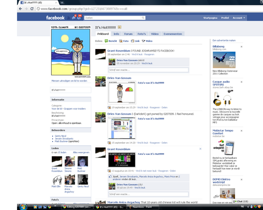
Task: Open Jeroen Strobants admin link
Action: (64, 139)
